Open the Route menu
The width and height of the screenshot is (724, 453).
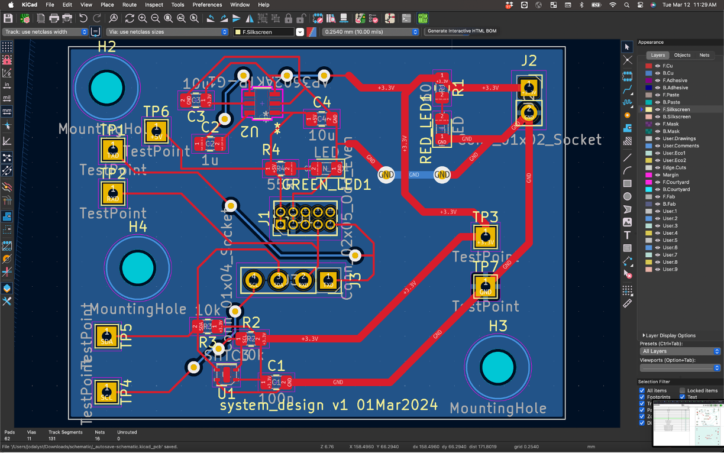point(129,5)
